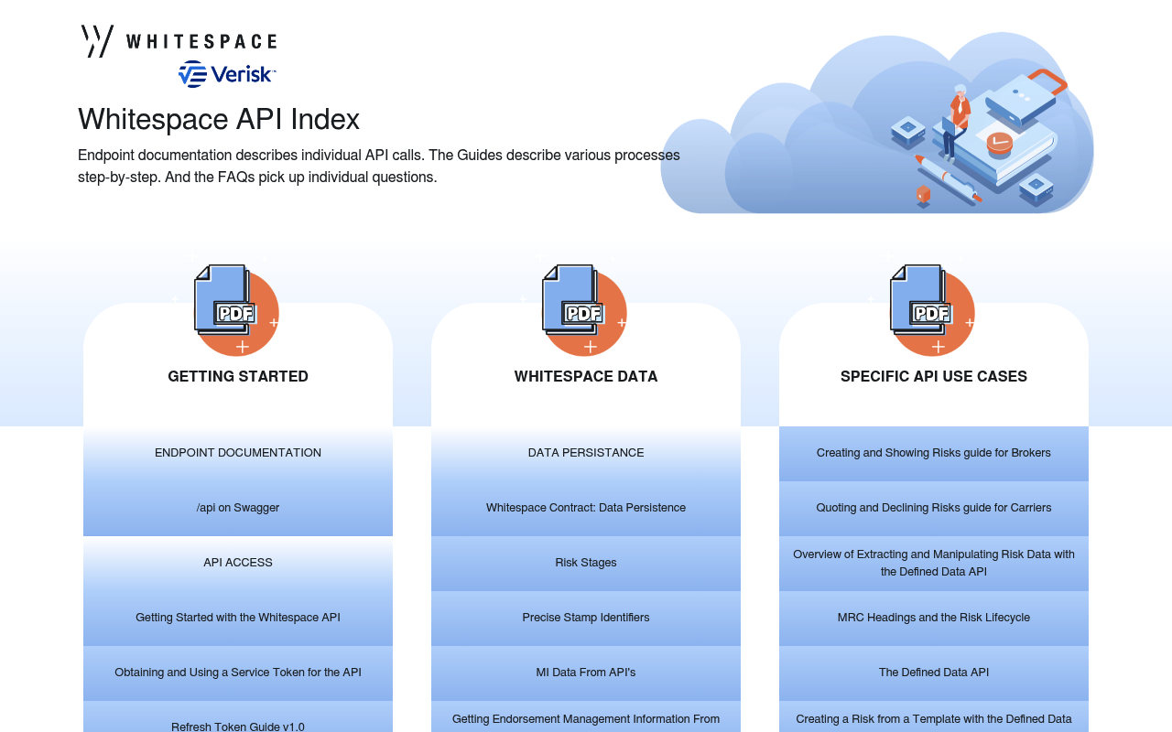Click the API Access section heading
The width and height of the screenshot is (1172, 732).
(238, 563)
